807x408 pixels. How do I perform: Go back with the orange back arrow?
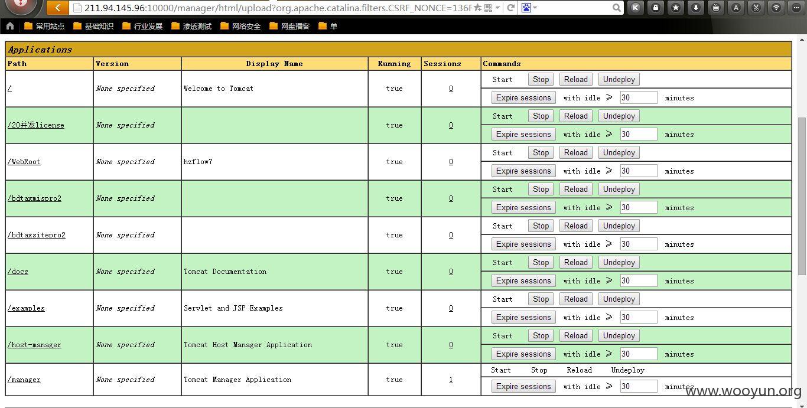[x=57, y=8]
